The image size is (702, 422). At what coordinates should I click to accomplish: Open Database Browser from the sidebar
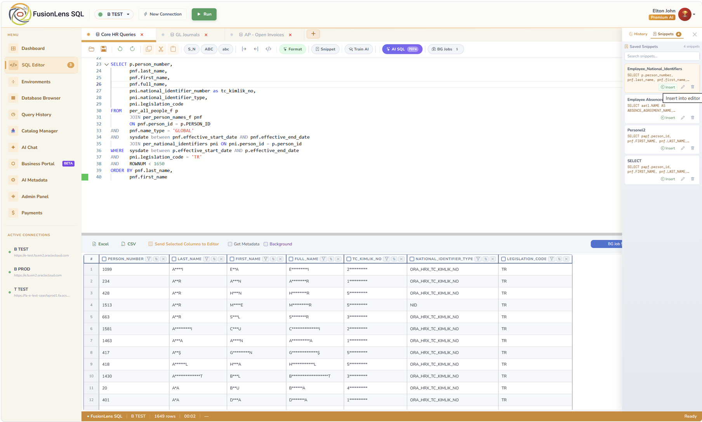[x=41, y=98]
